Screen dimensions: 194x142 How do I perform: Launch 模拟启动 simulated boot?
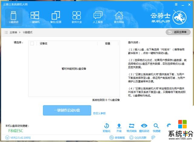coord(144,128)
